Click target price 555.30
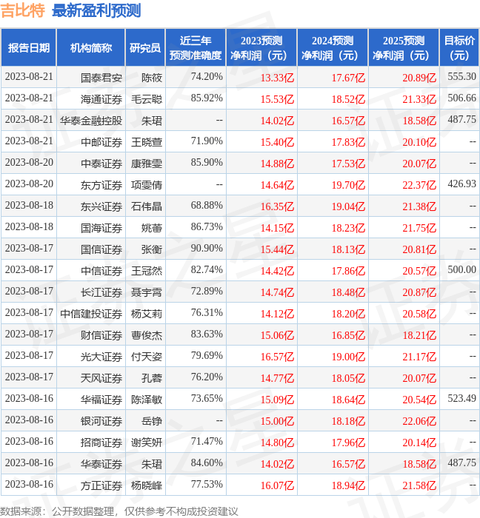Viewport: 480px width, 518px height. pyautogui.click(x=461, y=76)
